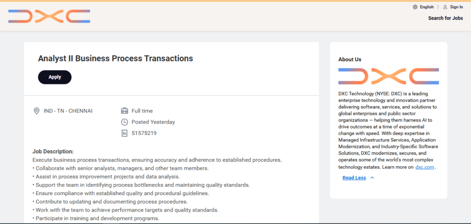Screen dimensions: 471x224
Task: Click the About Us heading
Action: point(350,59)
